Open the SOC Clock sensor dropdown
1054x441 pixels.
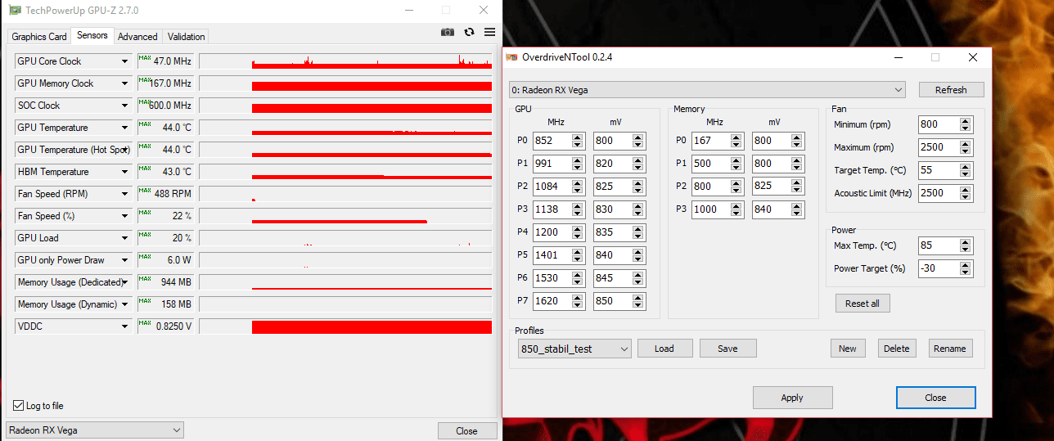pyautogui.click(x=124, y=106)
